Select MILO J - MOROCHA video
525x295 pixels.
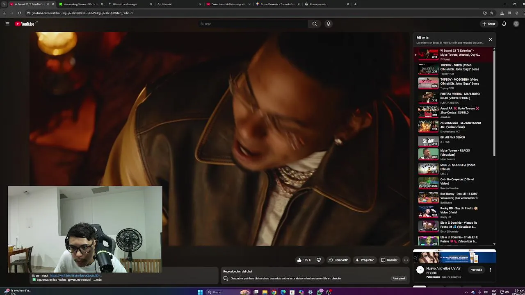[453, 169]
